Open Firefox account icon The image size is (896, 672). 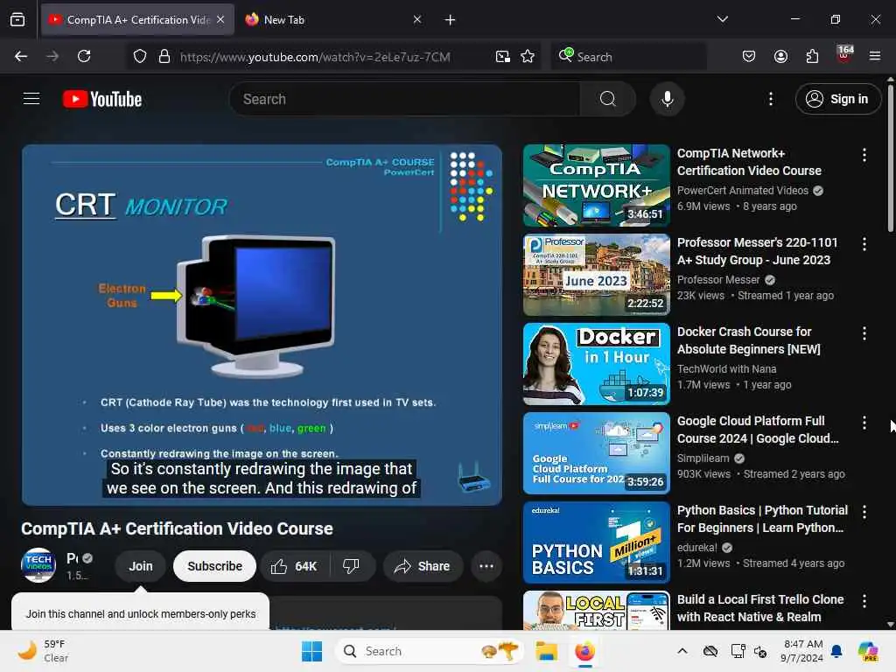[x=780, y=56]
